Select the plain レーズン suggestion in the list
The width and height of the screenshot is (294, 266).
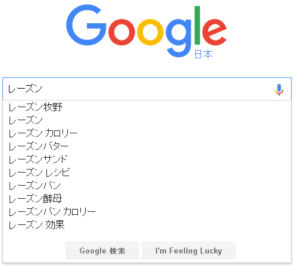[147, 120]
